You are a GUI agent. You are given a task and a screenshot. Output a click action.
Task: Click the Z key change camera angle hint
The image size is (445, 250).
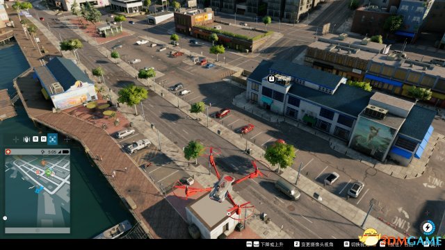tap(314, 244)
